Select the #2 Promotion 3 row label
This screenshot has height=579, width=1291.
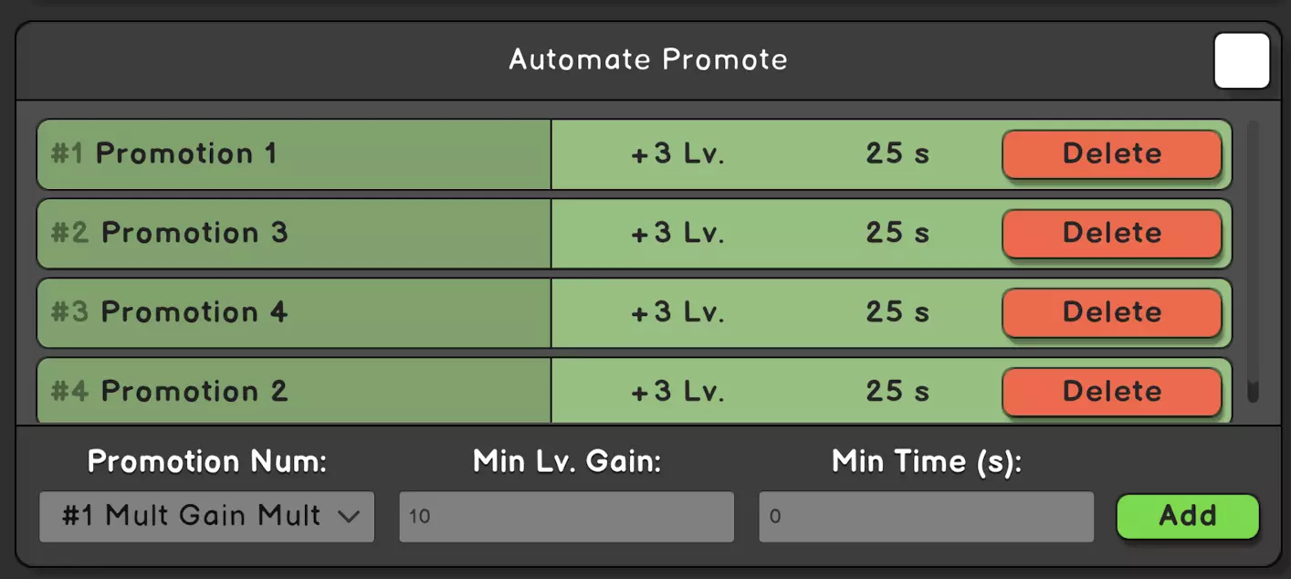coord(170,234)
